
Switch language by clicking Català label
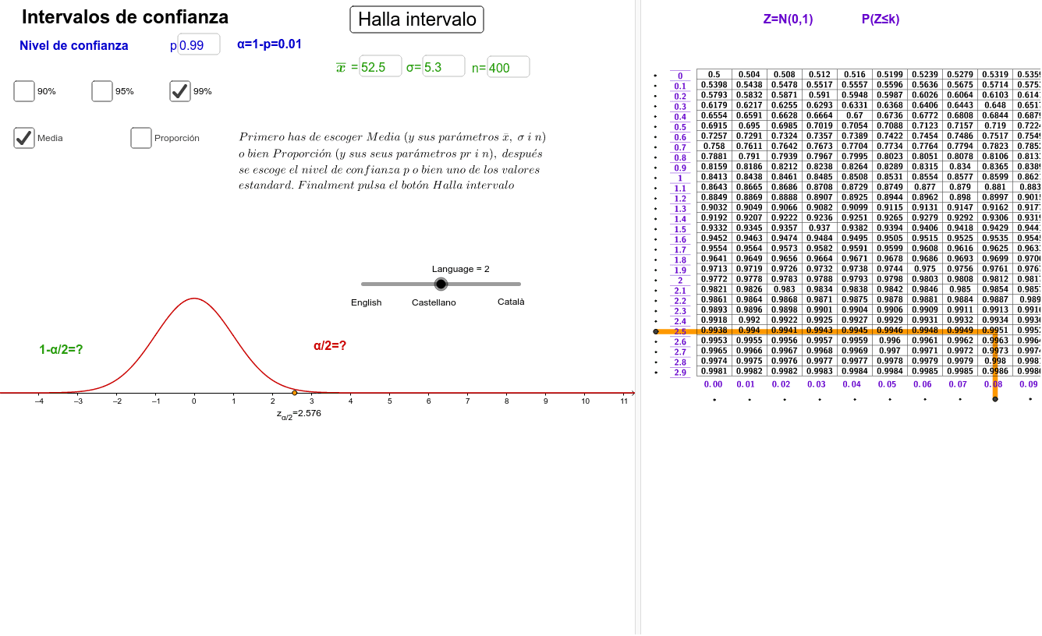click(510, 302)
